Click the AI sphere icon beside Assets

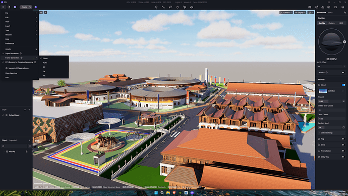(36, 7)
